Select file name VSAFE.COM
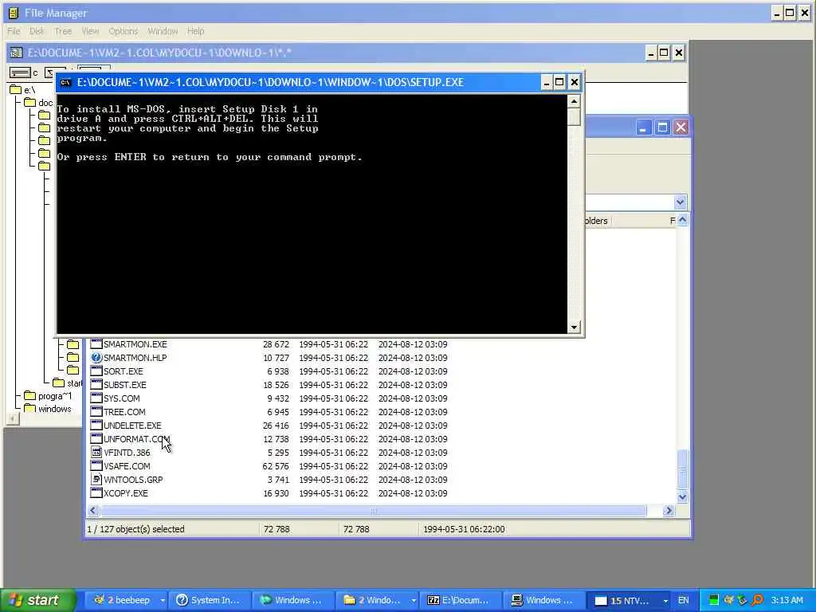The height and width of the screenshot is (612, 816). point(127,466)
